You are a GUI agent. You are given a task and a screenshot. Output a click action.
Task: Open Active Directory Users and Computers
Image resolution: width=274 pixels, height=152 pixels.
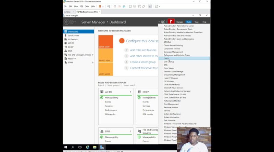point(179,39)
